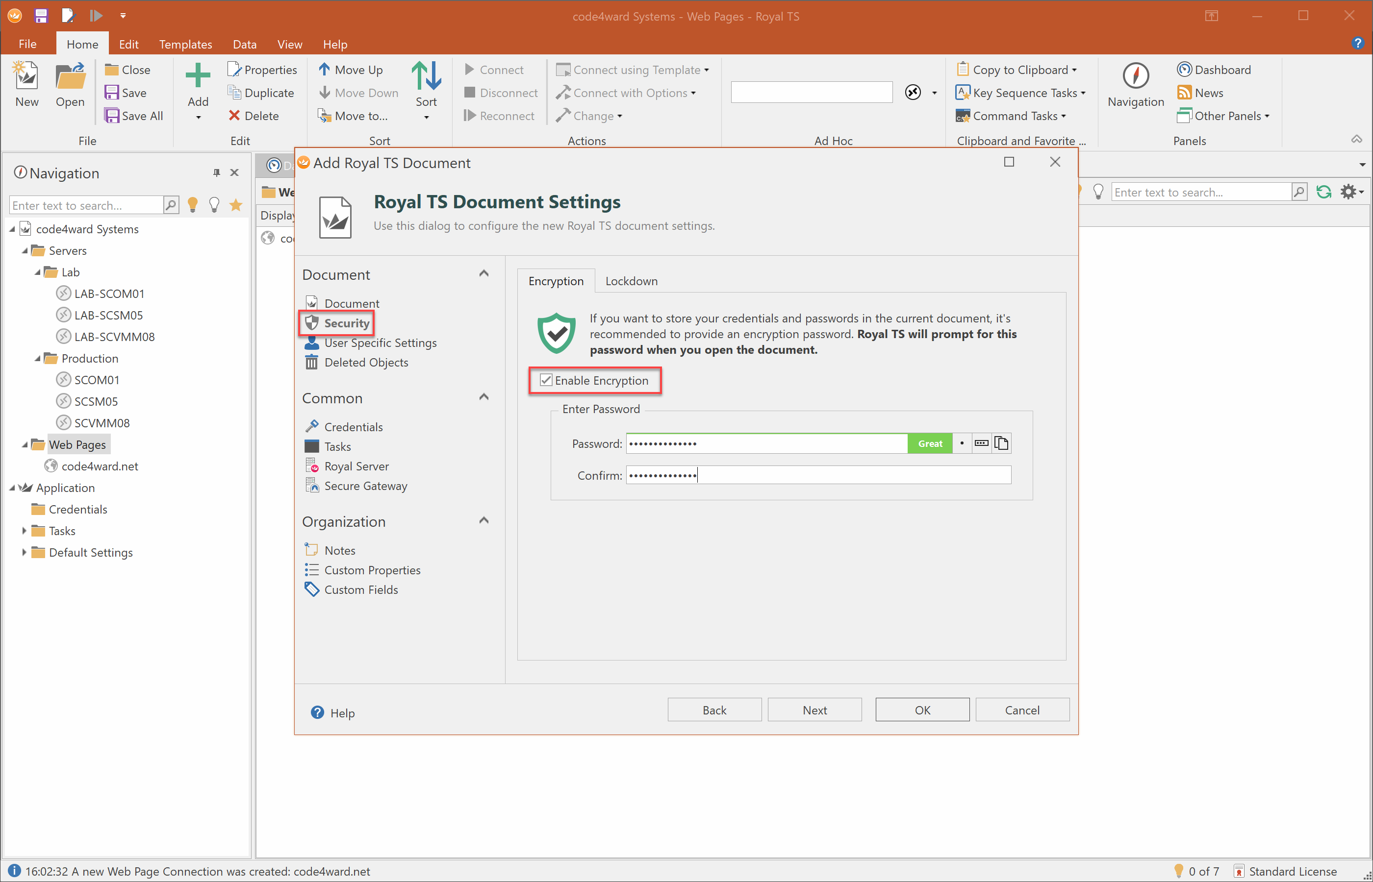Collapse the Common section chevron
The width and height of the screenshot is (1373, 882).
click(483, 397)
